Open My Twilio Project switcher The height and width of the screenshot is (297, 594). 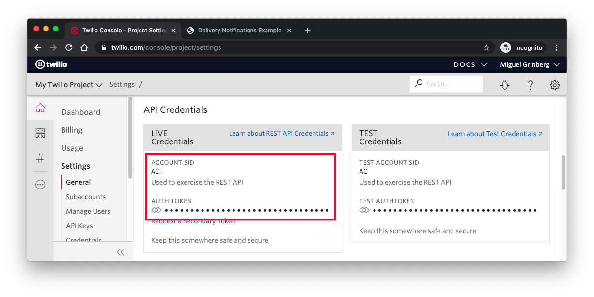[69, 85]
